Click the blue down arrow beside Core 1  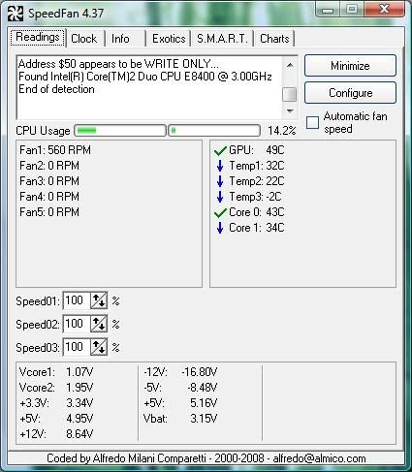[x=220, y=228]
